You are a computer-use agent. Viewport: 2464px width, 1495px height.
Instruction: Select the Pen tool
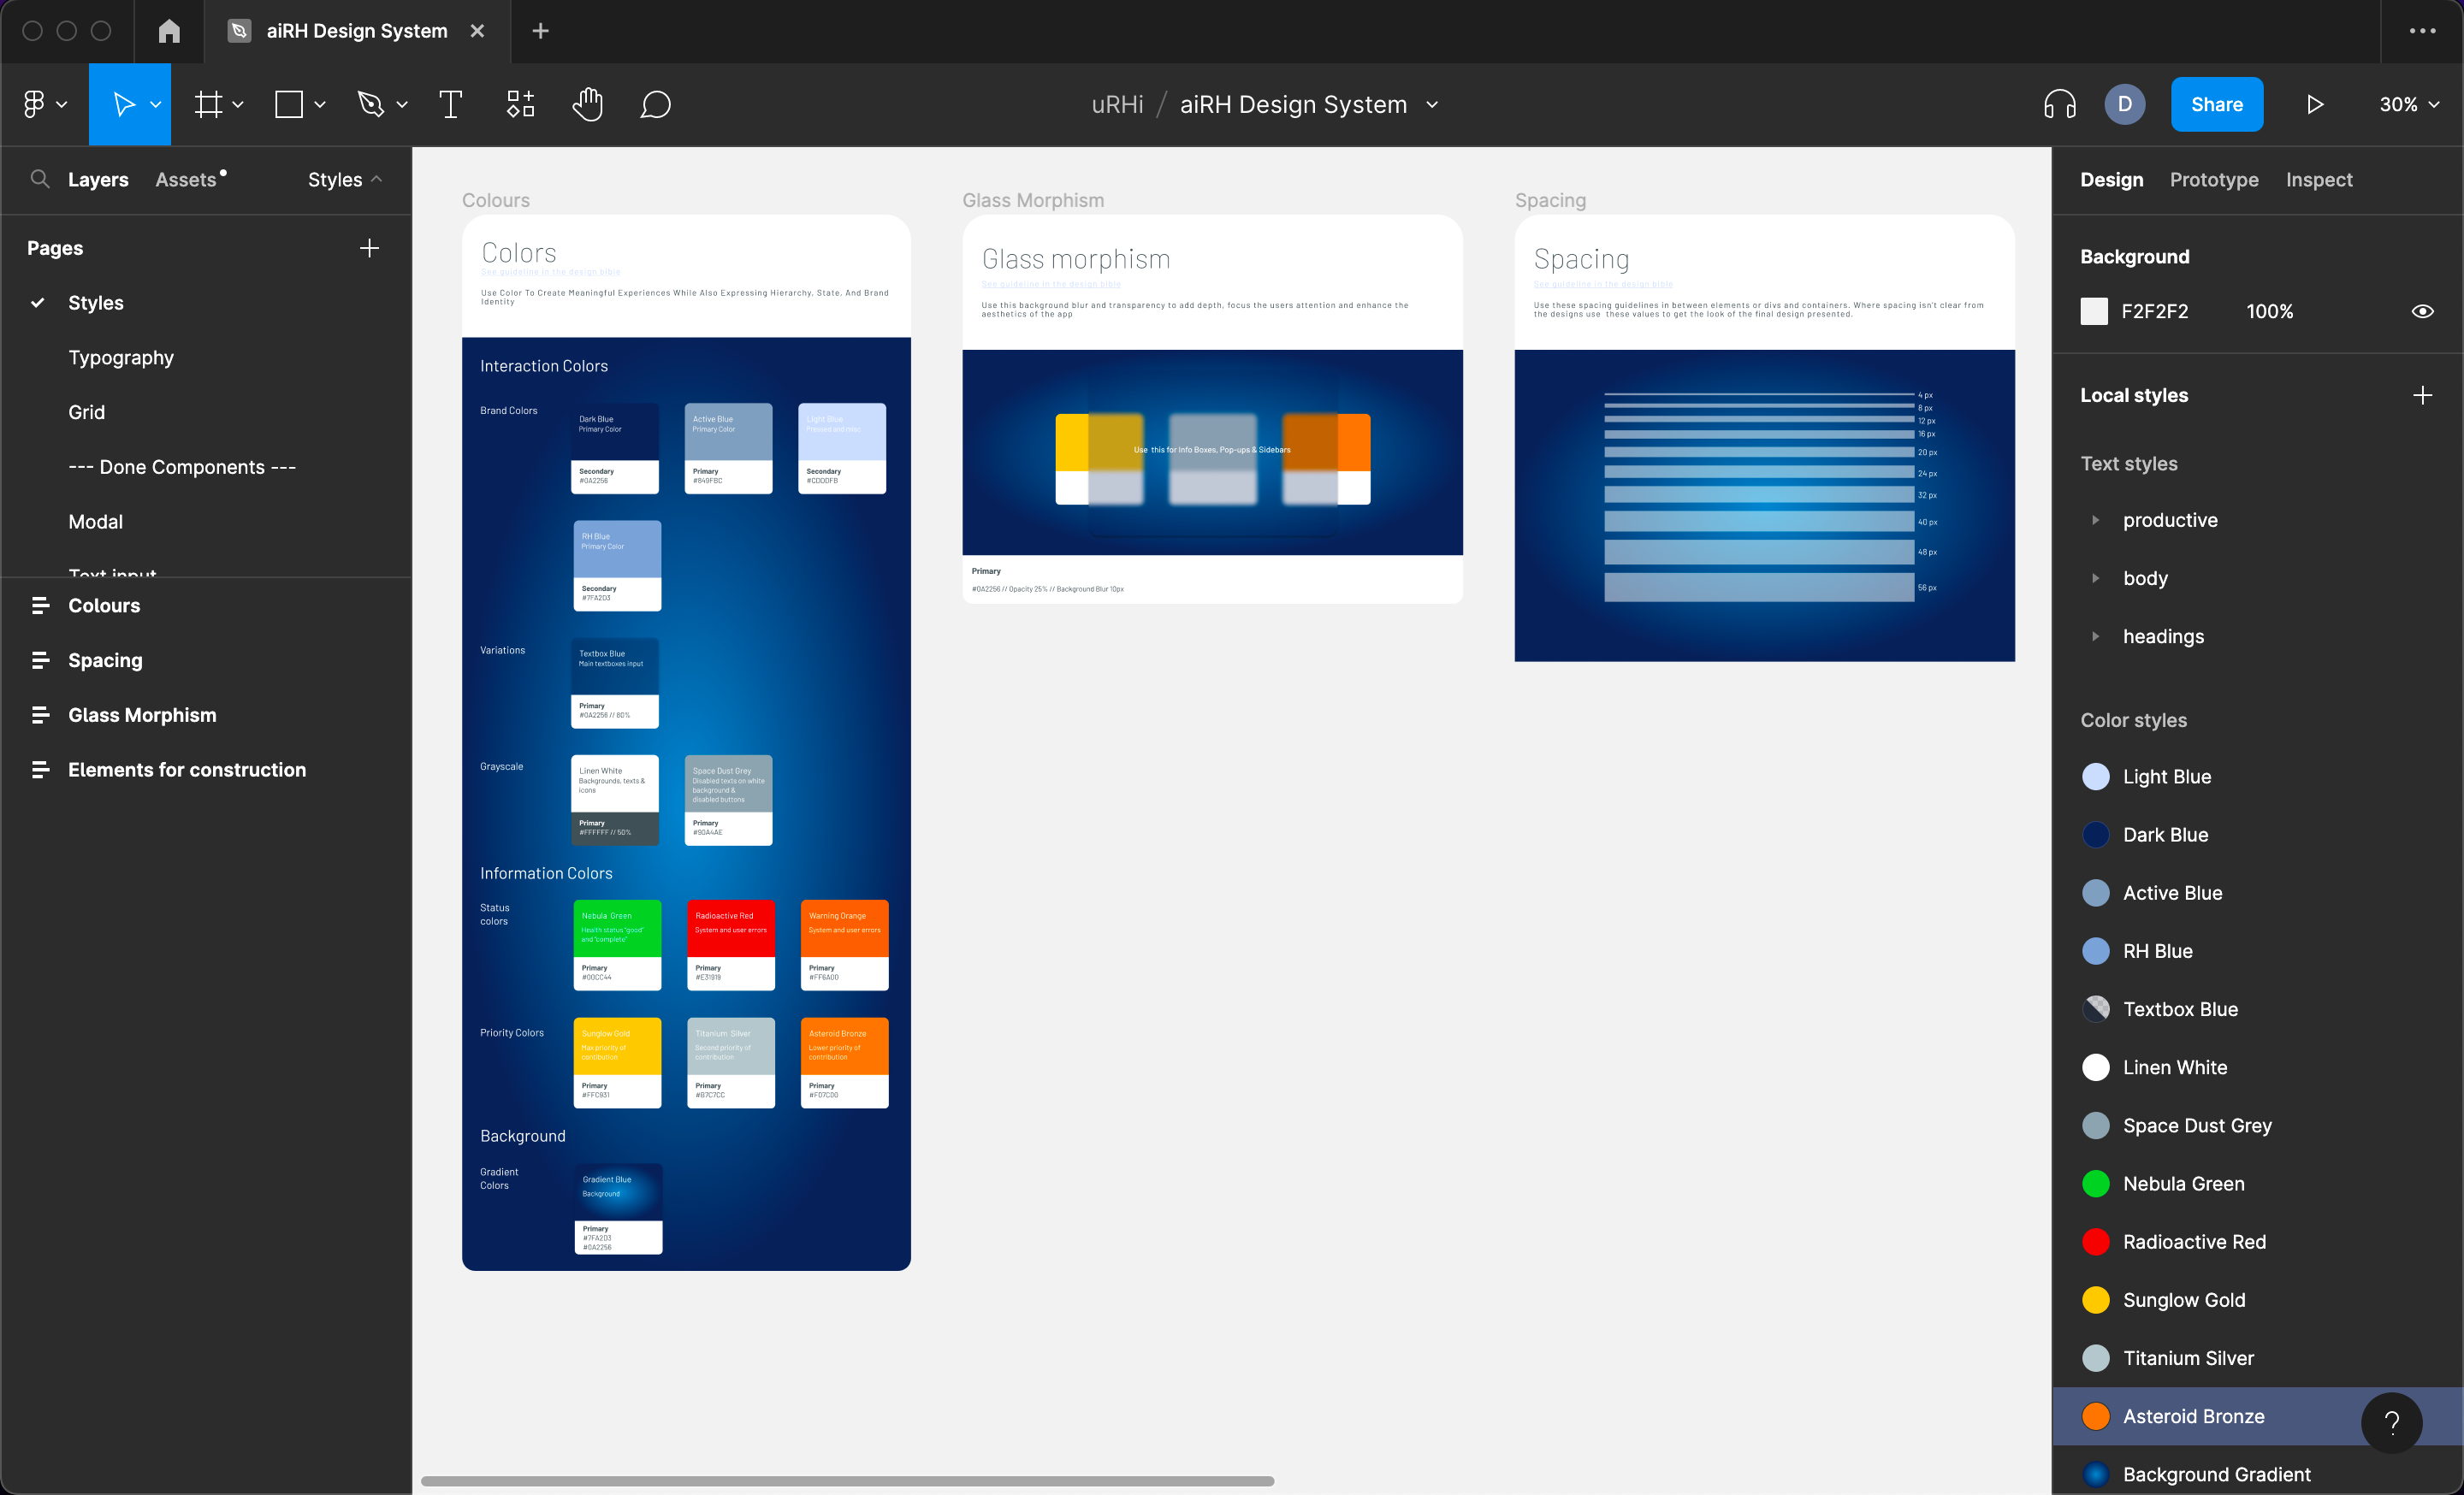click(372, 104)
